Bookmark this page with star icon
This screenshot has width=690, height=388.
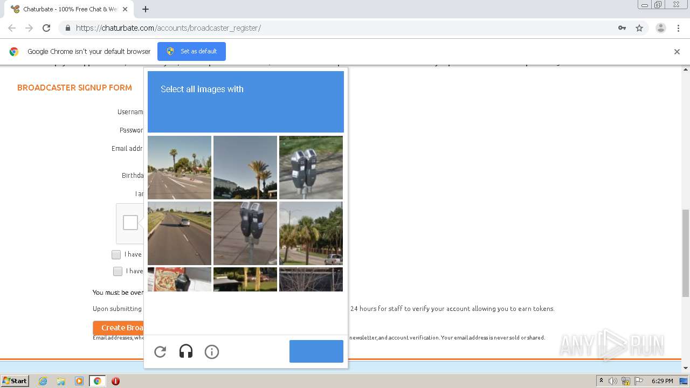coord(639,28)
